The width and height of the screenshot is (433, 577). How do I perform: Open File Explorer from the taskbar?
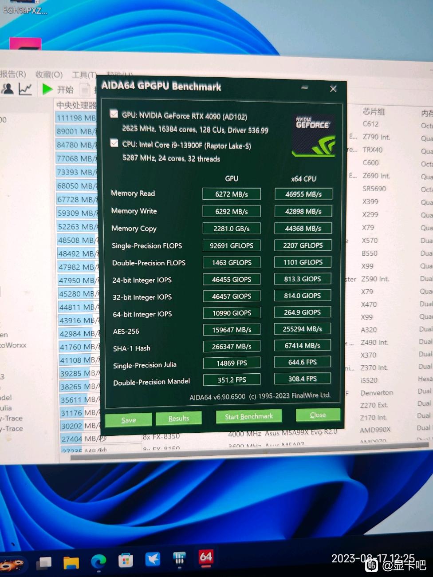[71, 563]
